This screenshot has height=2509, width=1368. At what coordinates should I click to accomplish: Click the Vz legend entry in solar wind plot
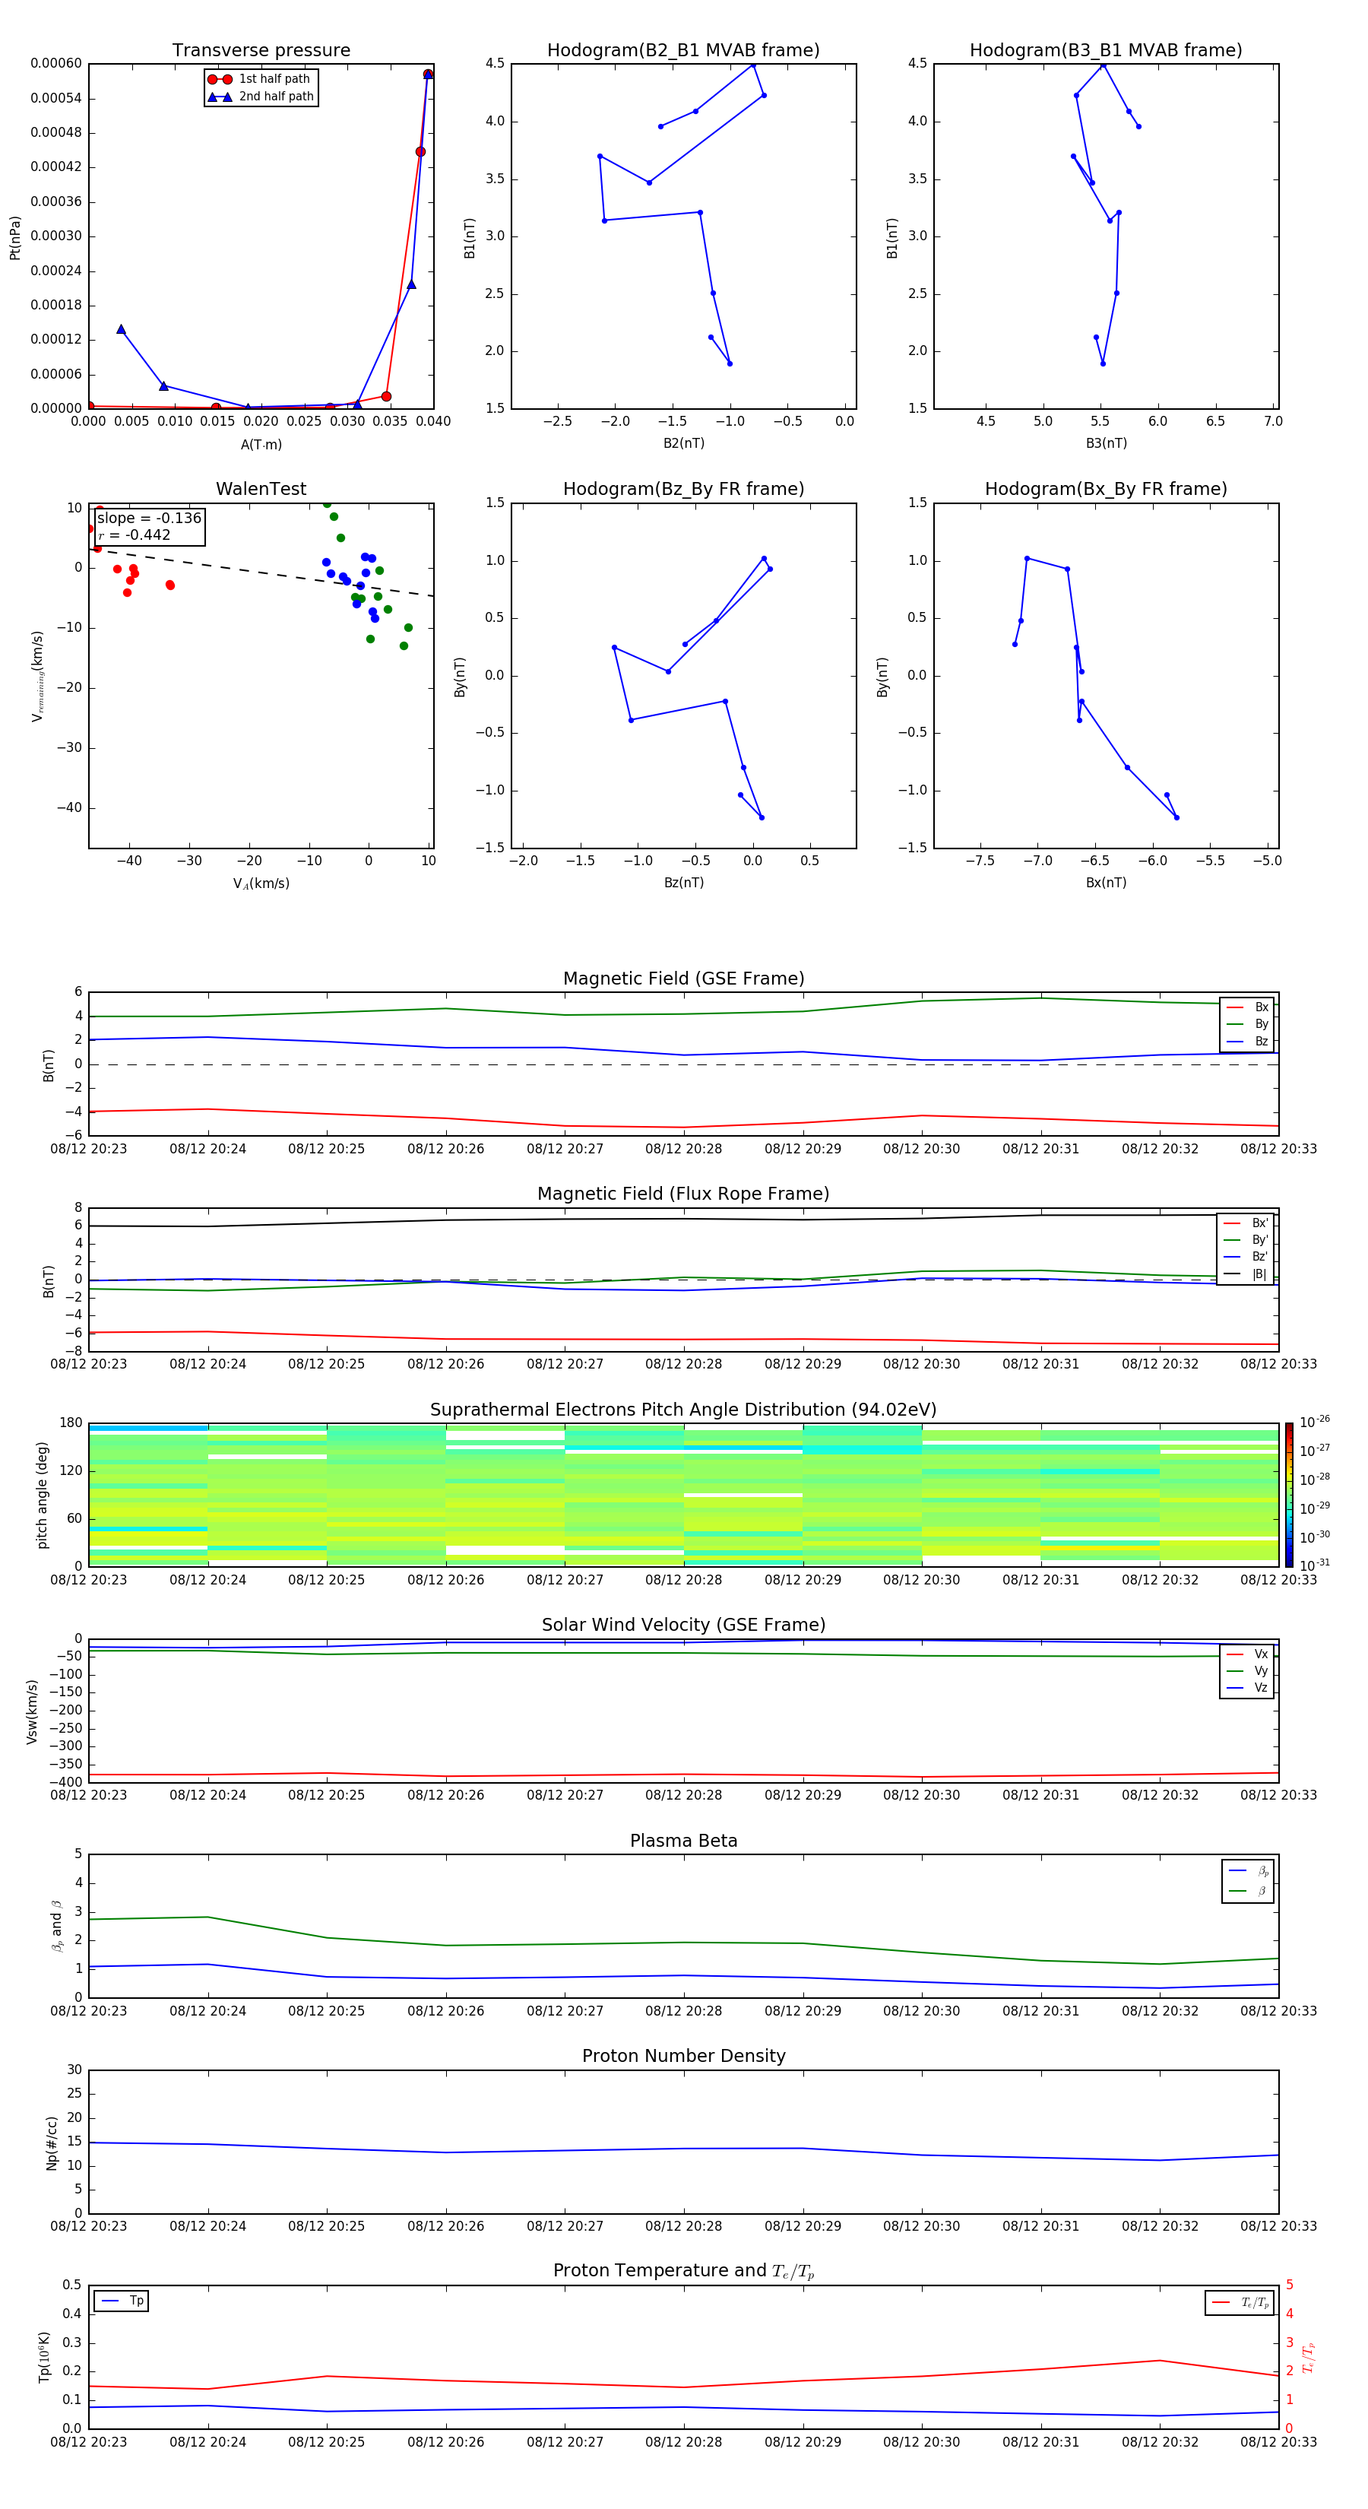(x=1247, y=1688)
